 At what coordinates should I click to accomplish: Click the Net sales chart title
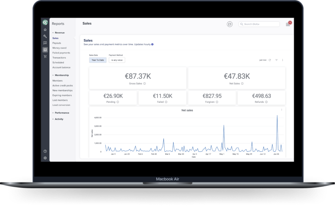click(x=187, y=110)
